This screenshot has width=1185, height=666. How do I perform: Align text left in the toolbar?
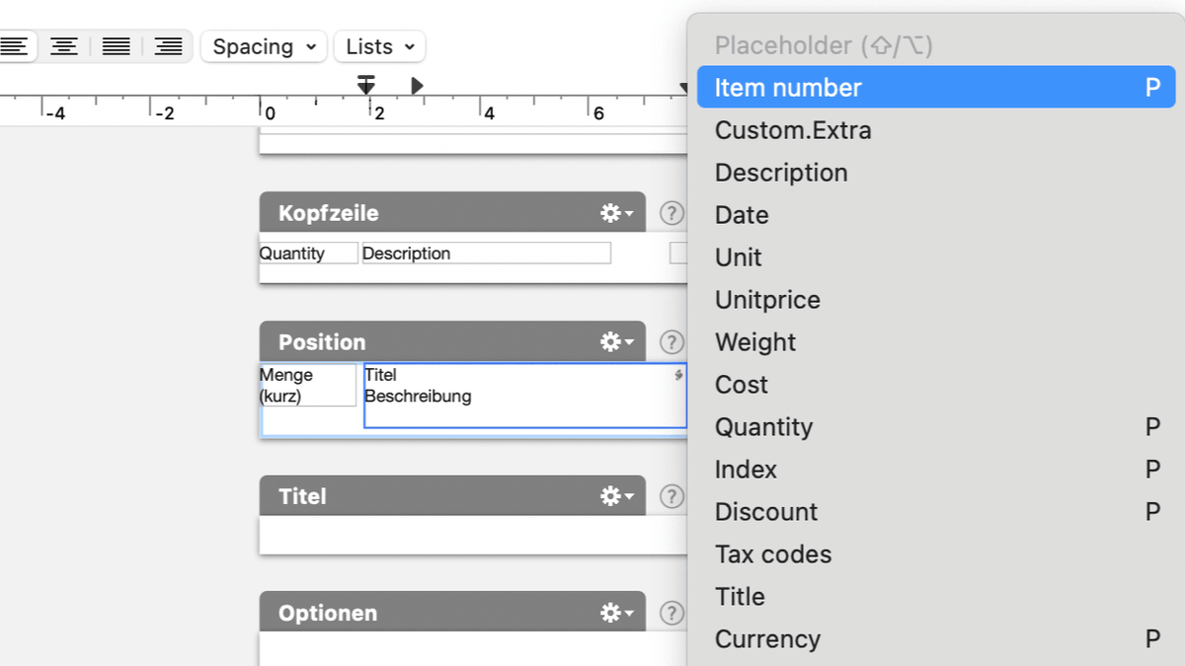click(x=16, y=46)
